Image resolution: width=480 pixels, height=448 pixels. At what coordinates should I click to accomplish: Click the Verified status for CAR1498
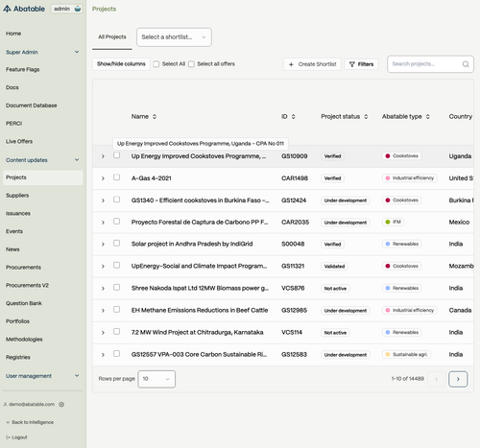click(x=332, y=178)
